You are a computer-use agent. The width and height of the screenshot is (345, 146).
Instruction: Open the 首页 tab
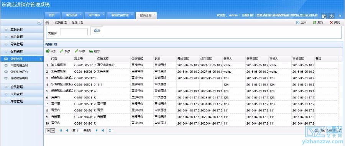52,15
